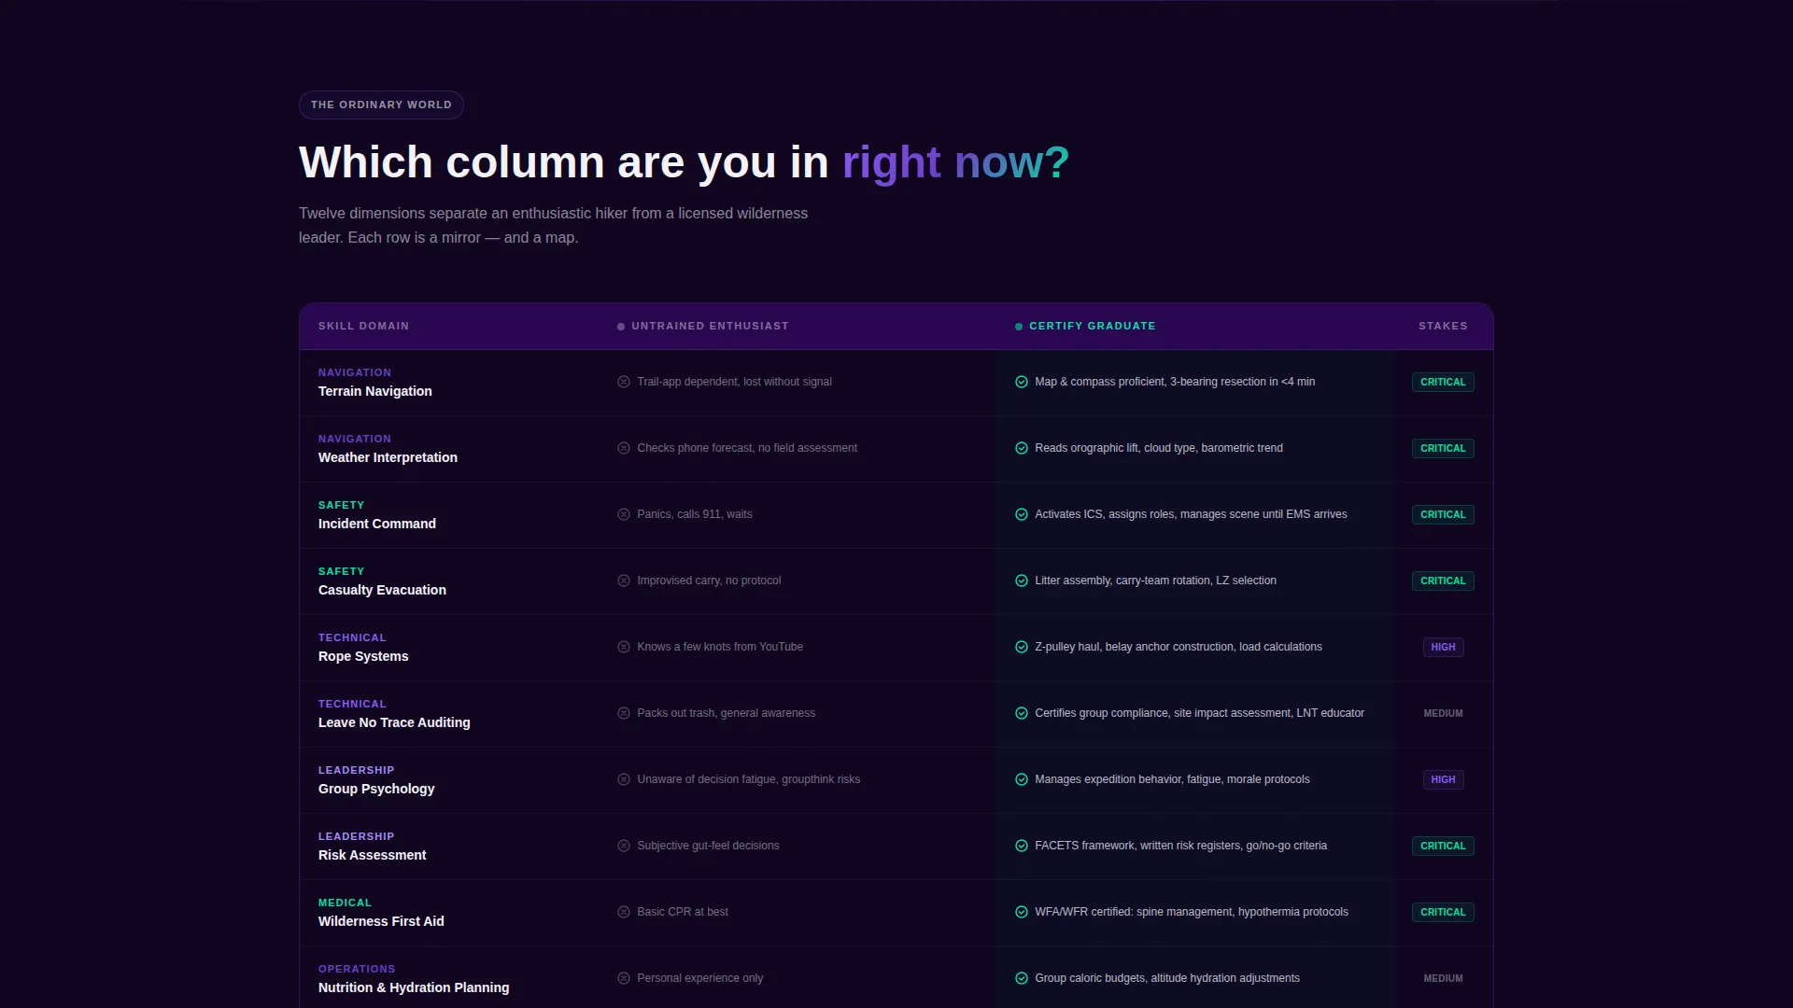
Task: Select the 'Terrain Navigation' row title
Action: tap(374, 391)
